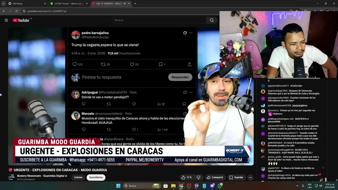Mute the tab via its speaker icon
This screenshot has height=190, width=338.
pyautogui.click(x=125, y=4)
